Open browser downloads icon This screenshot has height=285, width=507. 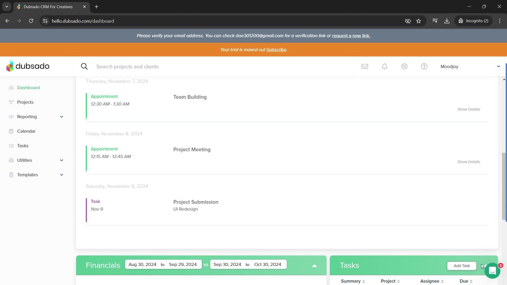tap(447, 21)
